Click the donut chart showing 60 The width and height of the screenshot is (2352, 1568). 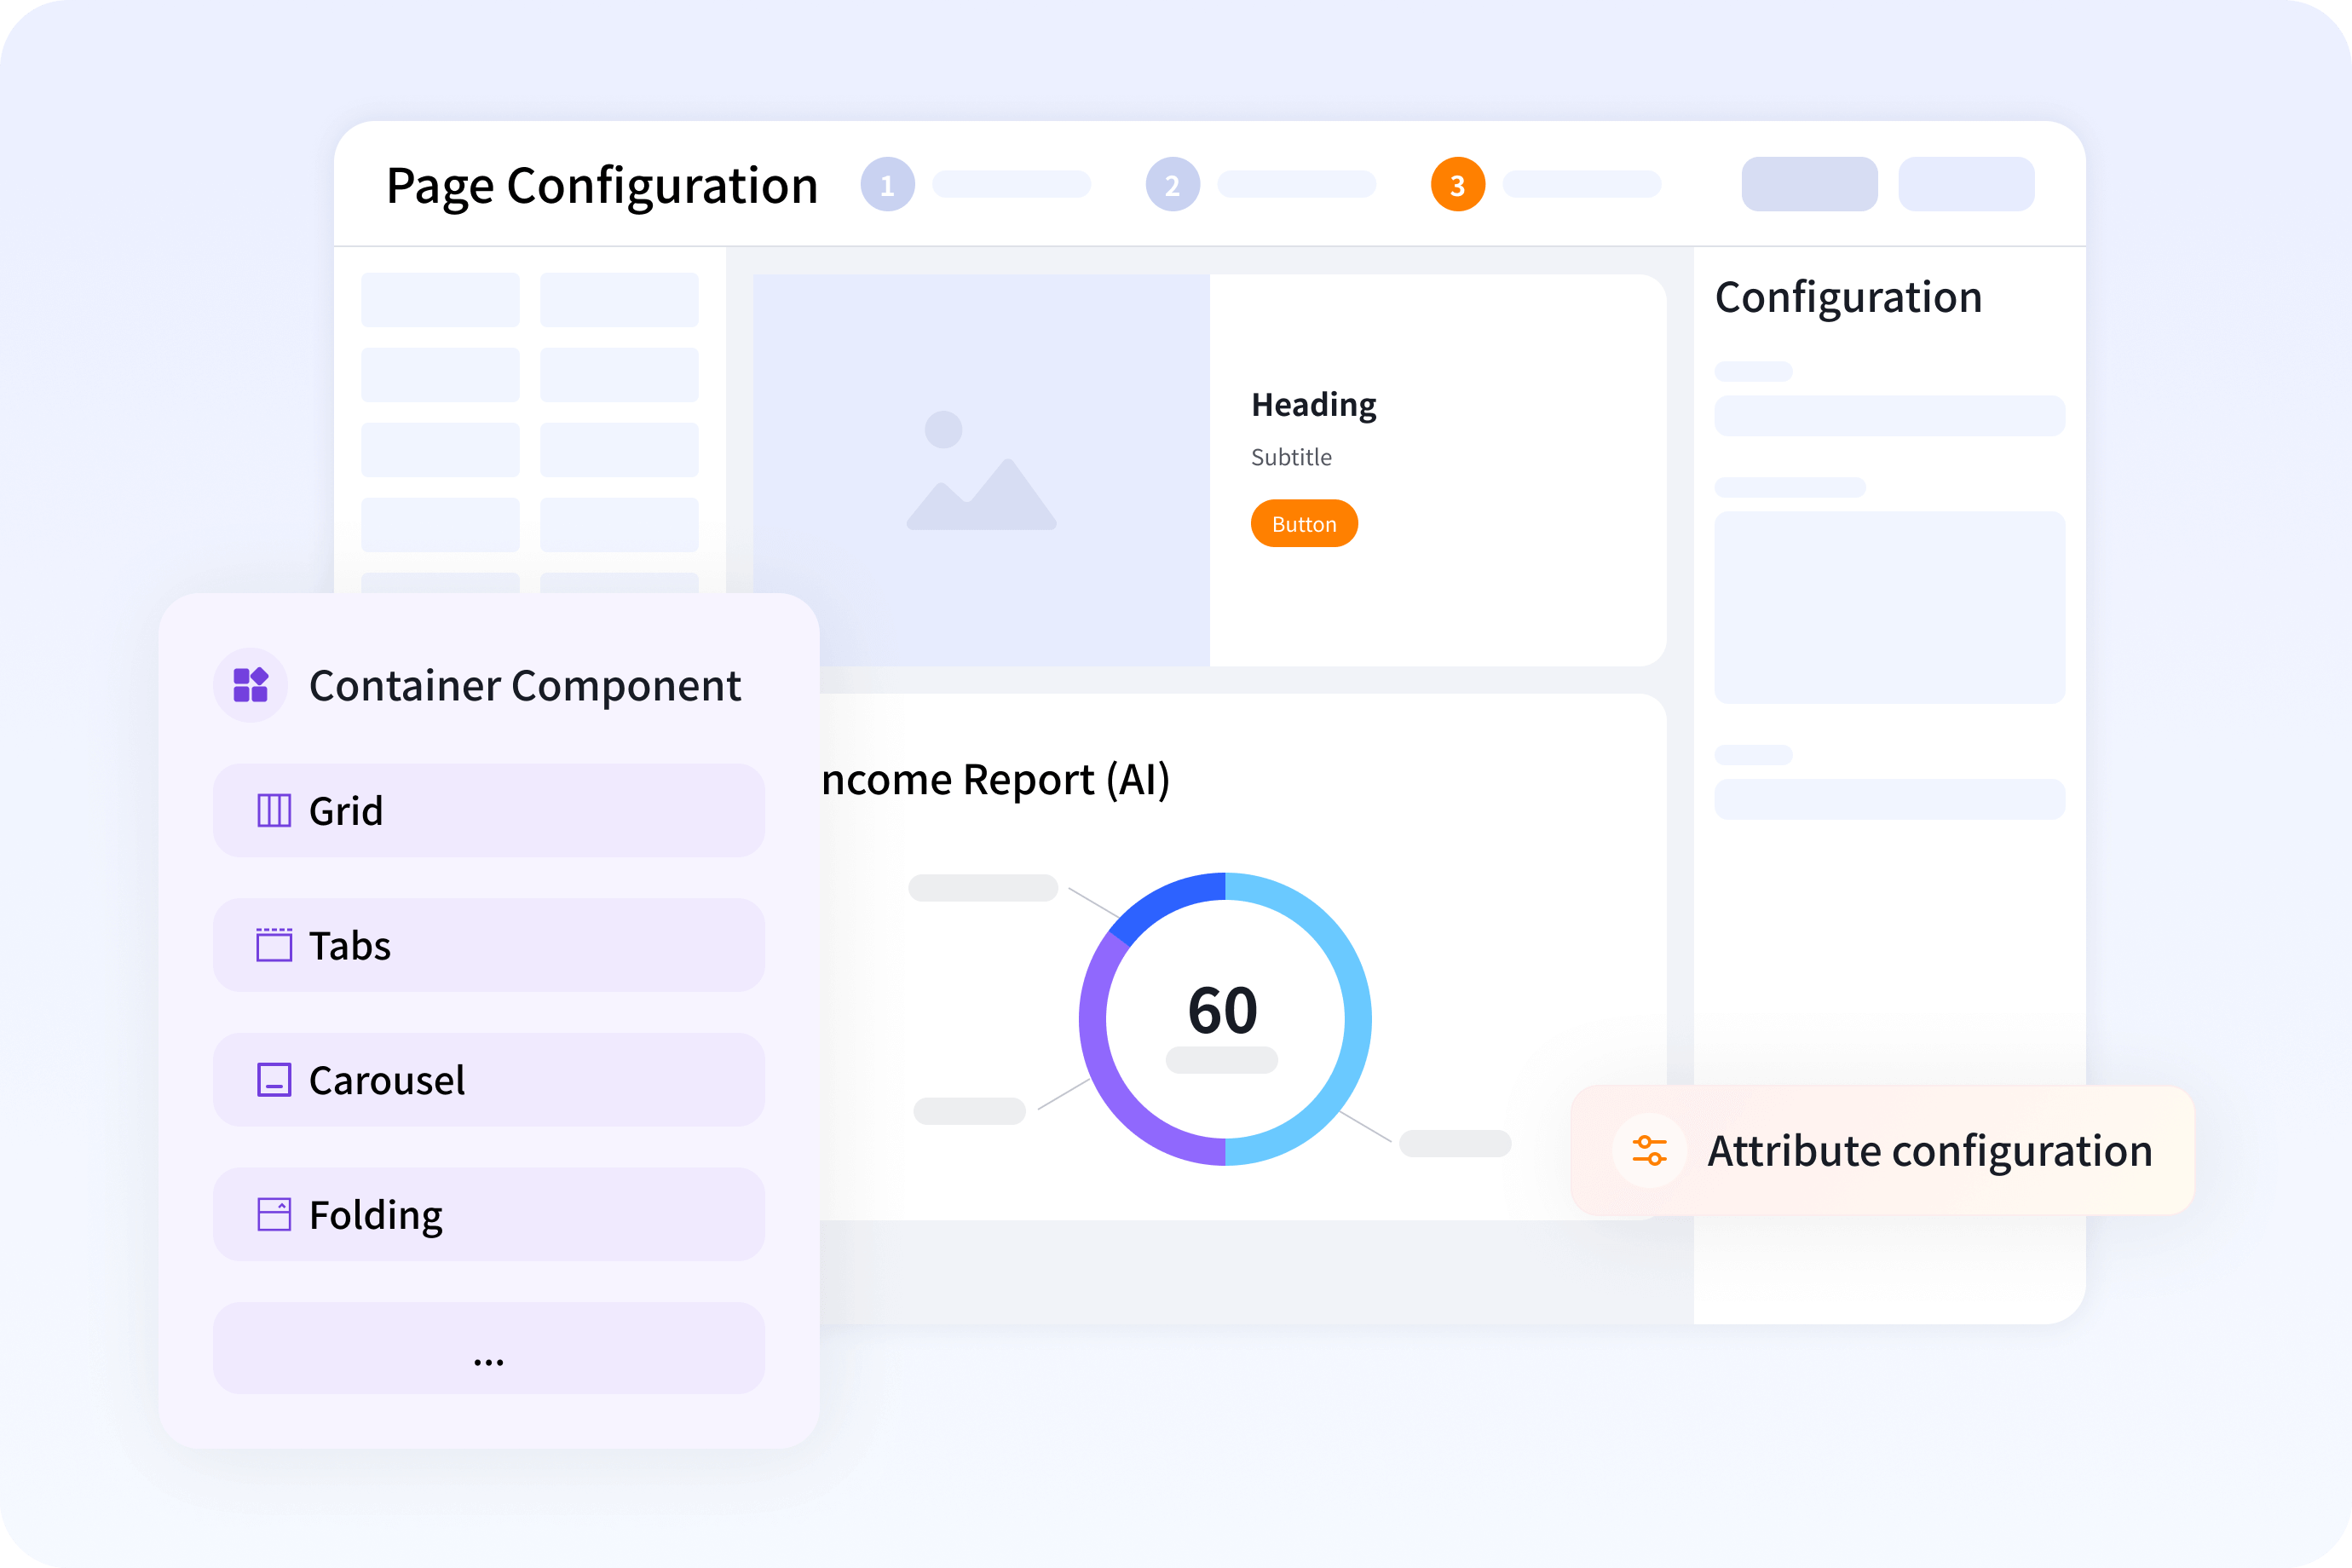(1222, 1013)
